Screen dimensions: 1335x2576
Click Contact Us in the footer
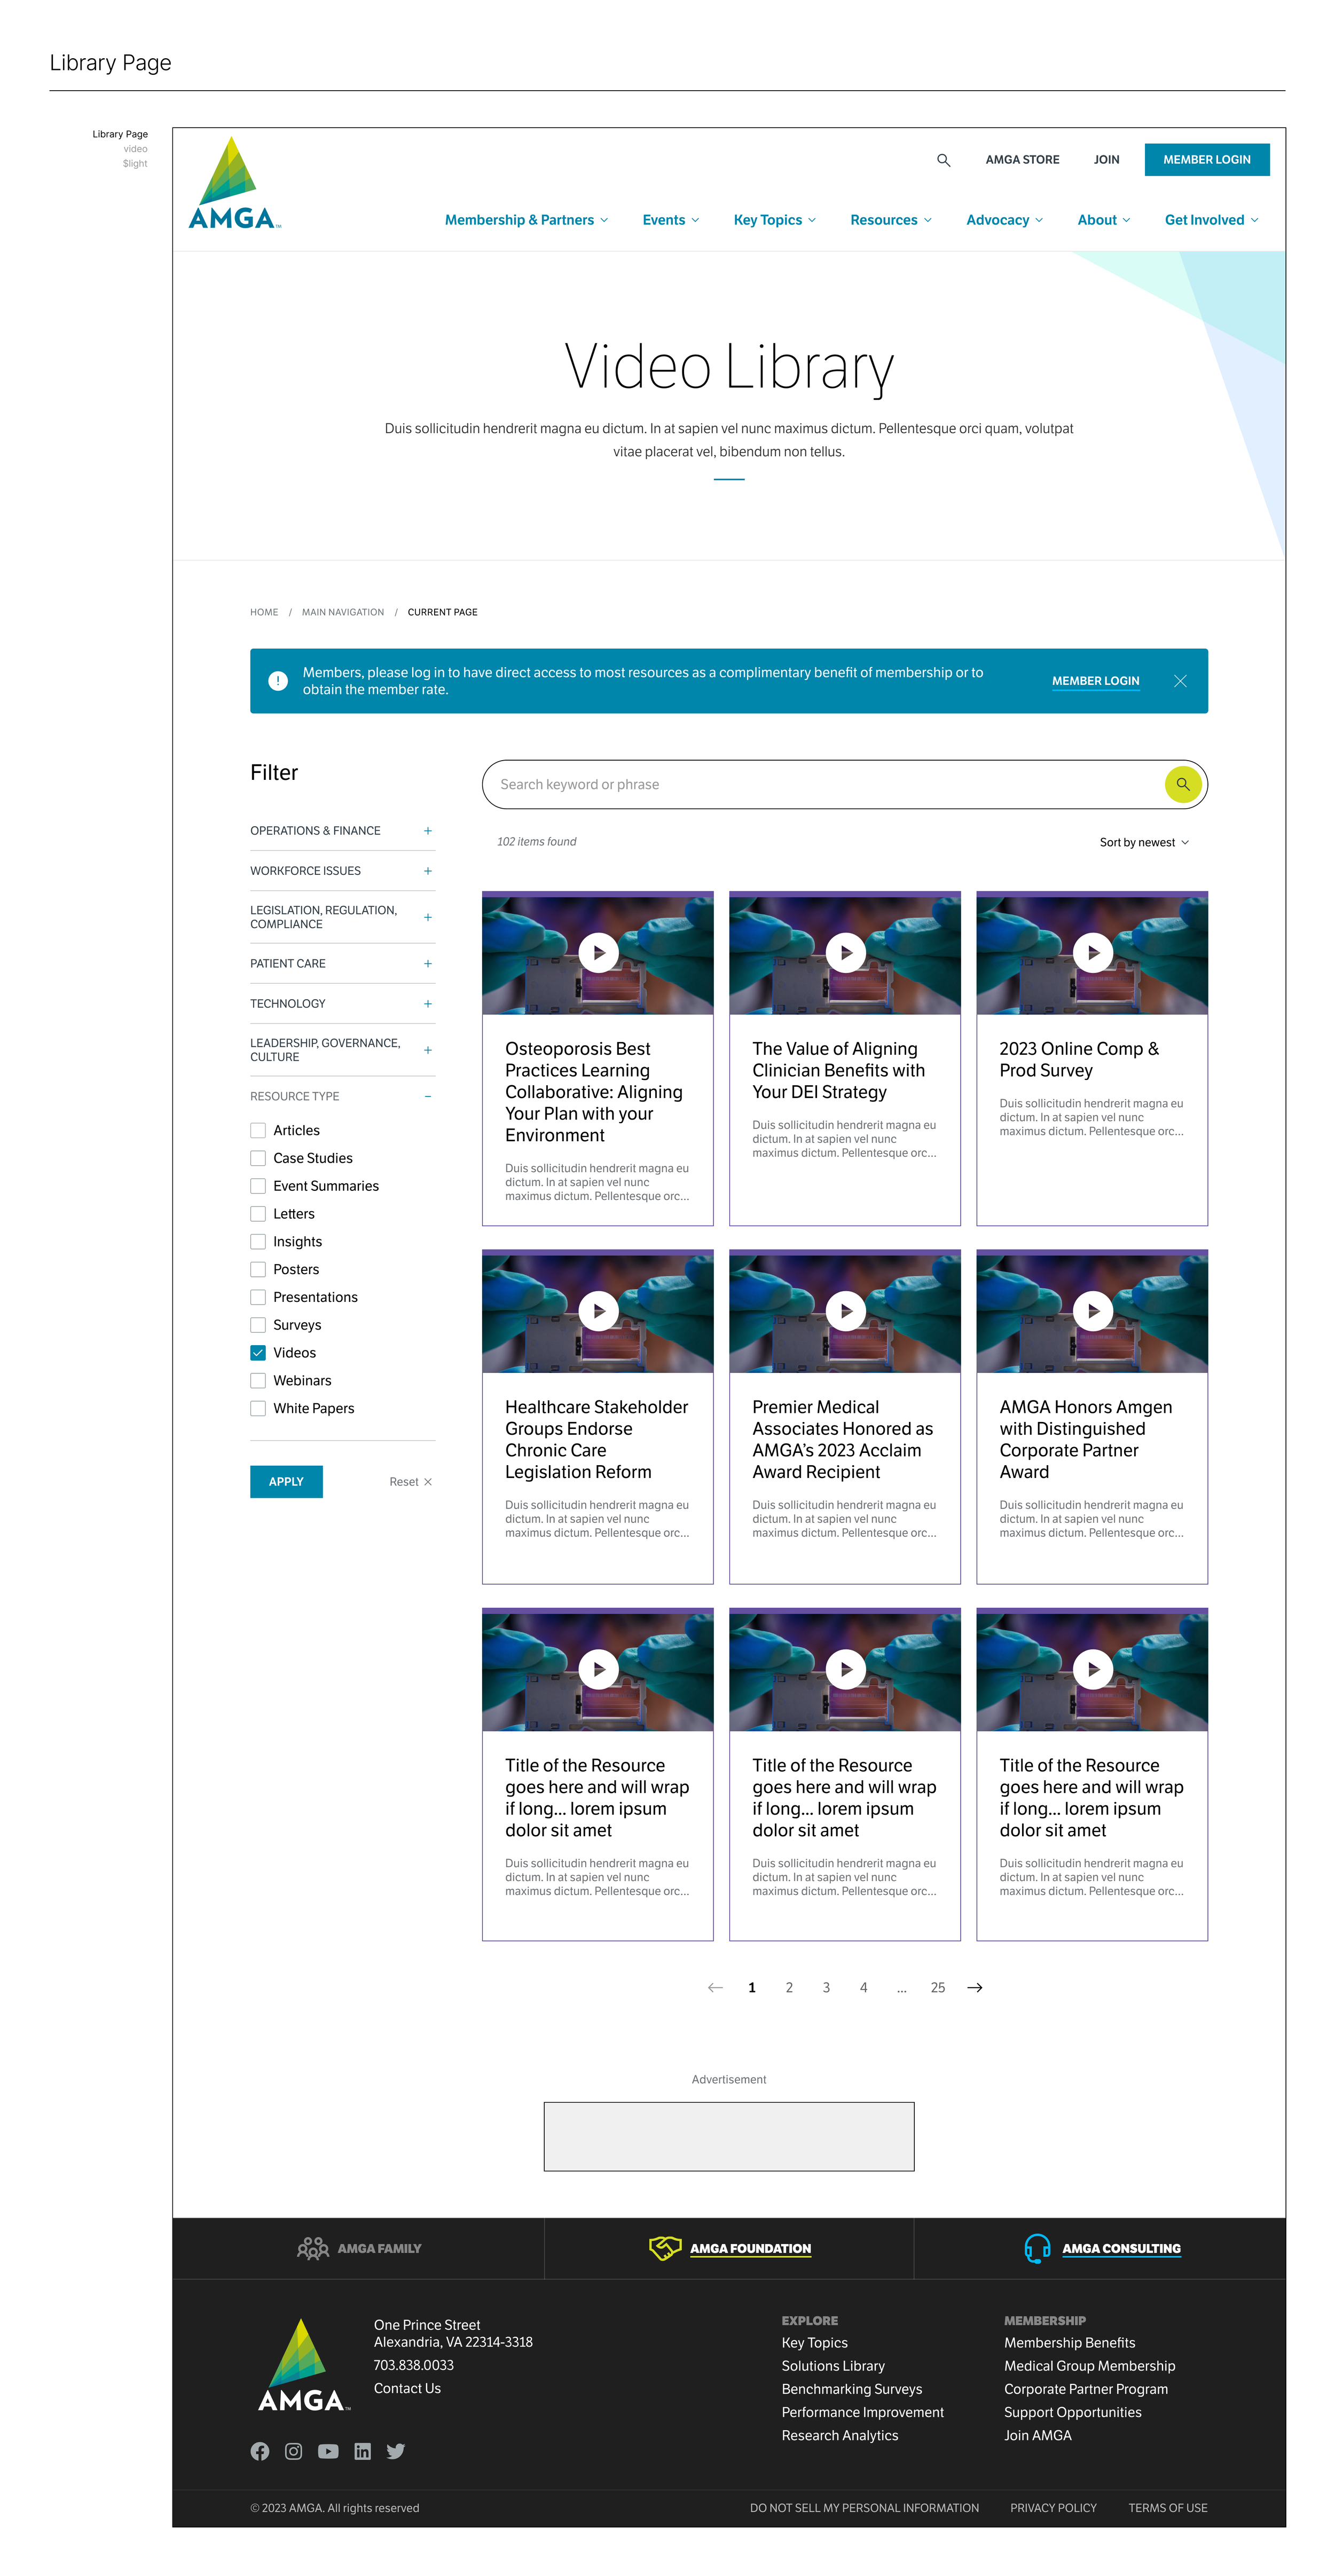click(x=407, y=2388)
